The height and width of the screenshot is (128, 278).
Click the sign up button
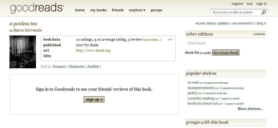click(94, 99)
